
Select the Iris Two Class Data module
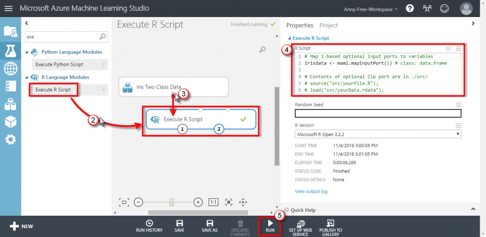click(x=174, y=87)
